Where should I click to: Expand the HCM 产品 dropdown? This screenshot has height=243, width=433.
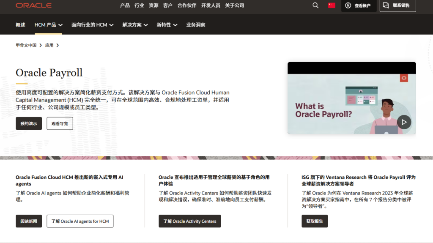point(48,25)
